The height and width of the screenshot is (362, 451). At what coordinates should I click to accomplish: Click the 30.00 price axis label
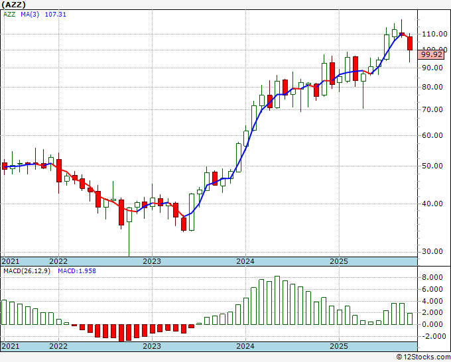click(x=432, y=251)
